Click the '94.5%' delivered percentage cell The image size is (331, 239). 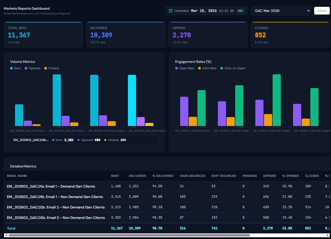[157, 186]
